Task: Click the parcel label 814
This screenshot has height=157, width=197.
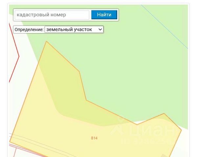Action: (94, 138)
